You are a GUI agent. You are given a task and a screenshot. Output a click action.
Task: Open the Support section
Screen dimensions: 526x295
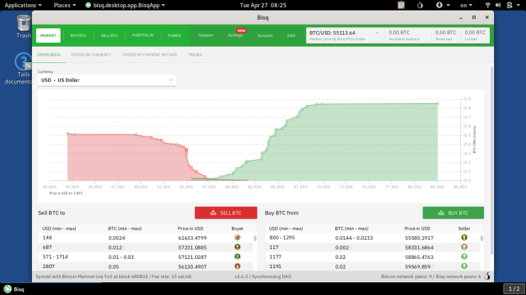(x=206, y=35)
